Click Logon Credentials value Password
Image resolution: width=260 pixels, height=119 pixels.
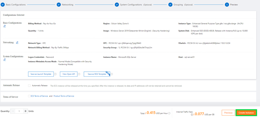tap(50, 57)
